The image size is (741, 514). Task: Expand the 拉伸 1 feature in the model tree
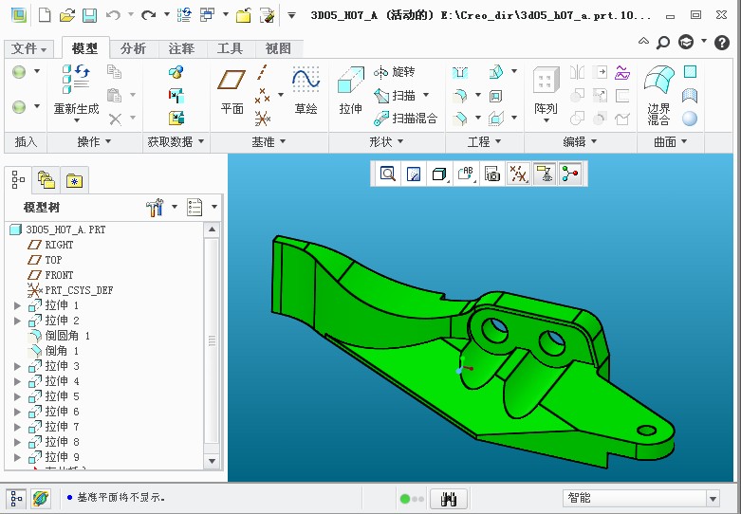pyautogui.click(x=17, y=305)
